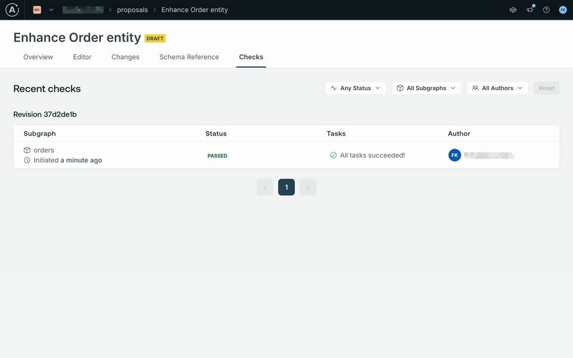The width and height of the screenshot is (573, 358).
Task: Open the All Subgraphs filter dropdown
Action: [426, 88]
